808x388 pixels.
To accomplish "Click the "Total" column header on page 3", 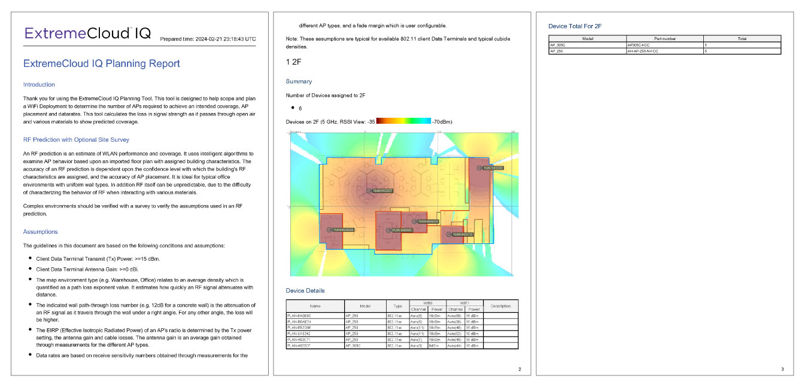I will [742, 39].
